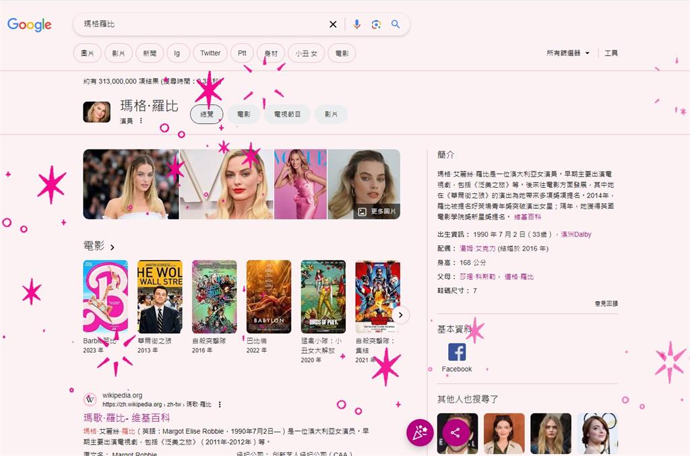Click the 維基百科 link in the intro
The image size is (690, 456).
tap(527, 217)
